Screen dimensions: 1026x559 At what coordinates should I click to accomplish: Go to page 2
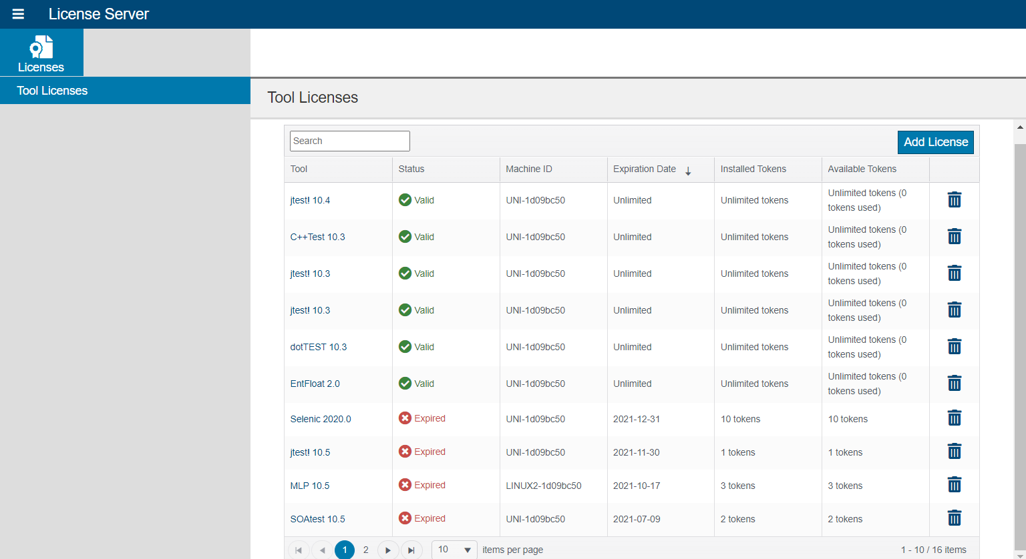pos(365,550)
